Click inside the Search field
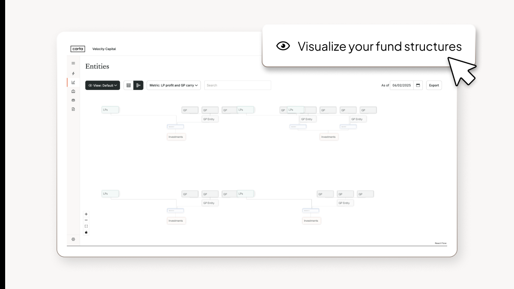Viewport: 514px width, 289px height. click(x=237, y=85)
